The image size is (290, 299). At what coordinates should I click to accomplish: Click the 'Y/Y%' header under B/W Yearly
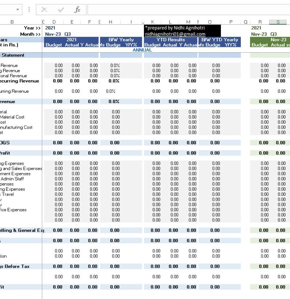[131, 45]
